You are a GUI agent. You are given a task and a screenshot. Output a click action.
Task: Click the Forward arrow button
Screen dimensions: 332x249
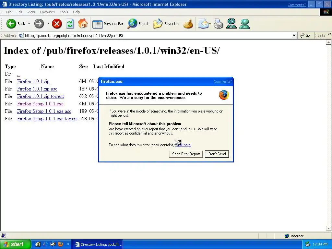pos(39,23)
